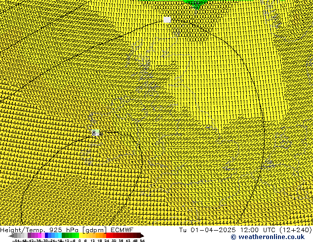Click the 'Tu 01-04-2025 12:00 UTC (12+240)' timestamp
Viewport: 313px width, 242px height.
click(x=245, y=230)
